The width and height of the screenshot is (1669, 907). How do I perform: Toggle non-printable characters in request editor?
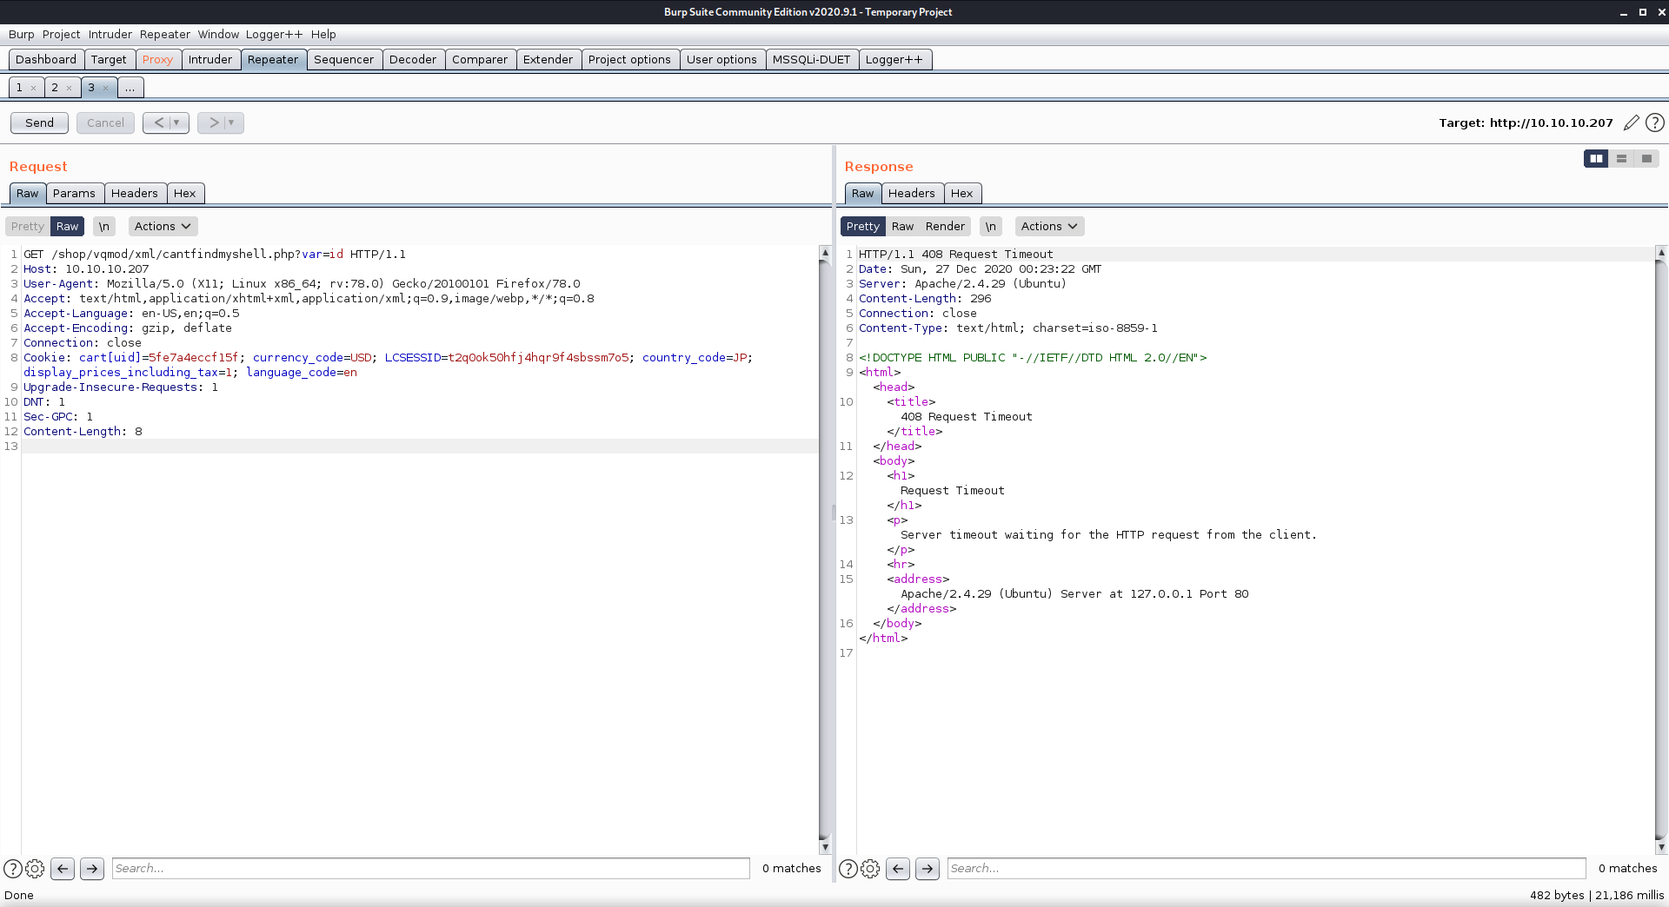(103, 226)
